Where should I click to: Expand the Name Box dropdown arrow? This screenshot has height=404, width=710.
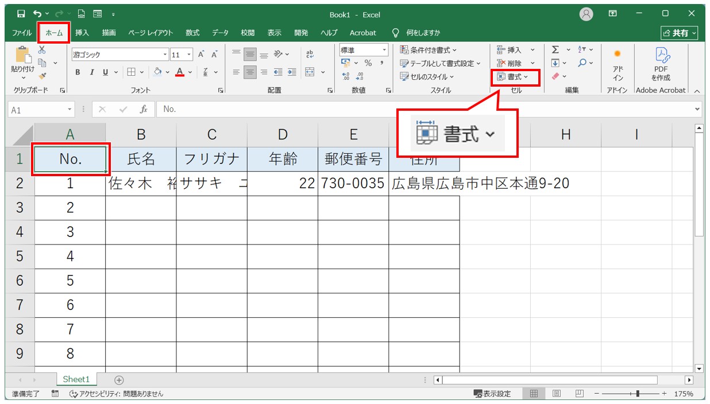tap(70, 109)
